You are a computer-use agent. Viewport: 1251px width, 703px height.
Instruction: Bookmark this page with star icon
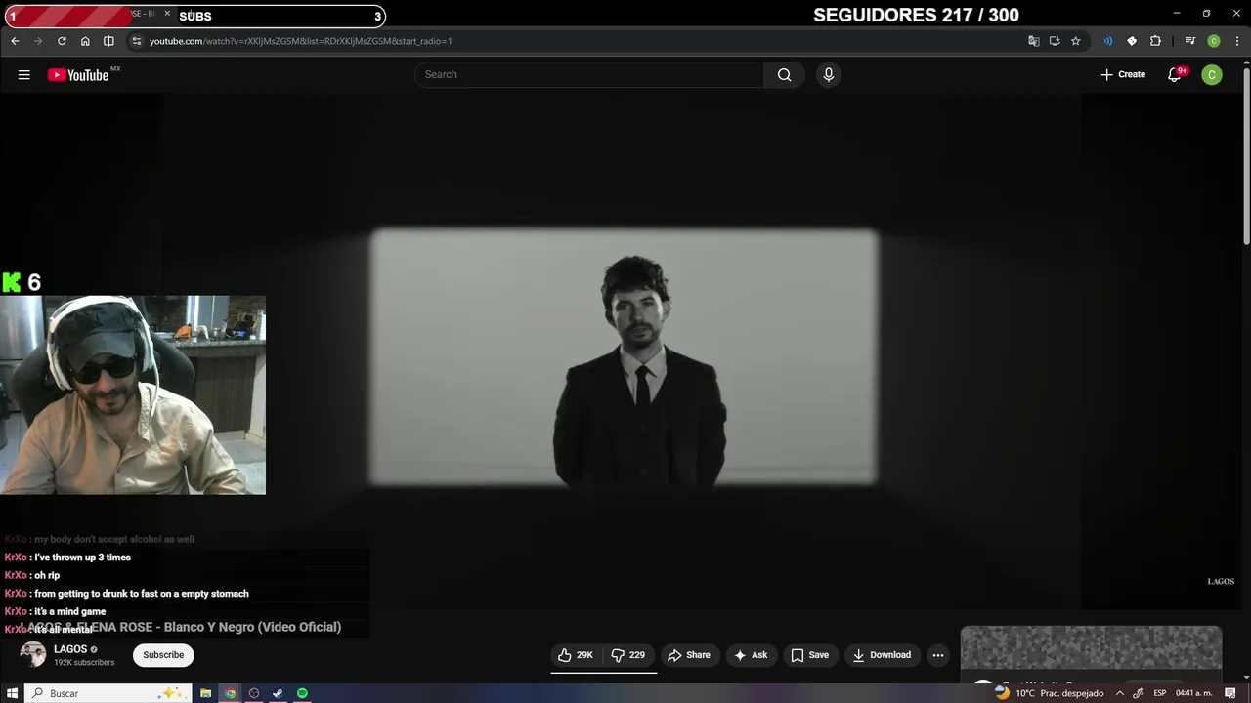point(1076,41)
